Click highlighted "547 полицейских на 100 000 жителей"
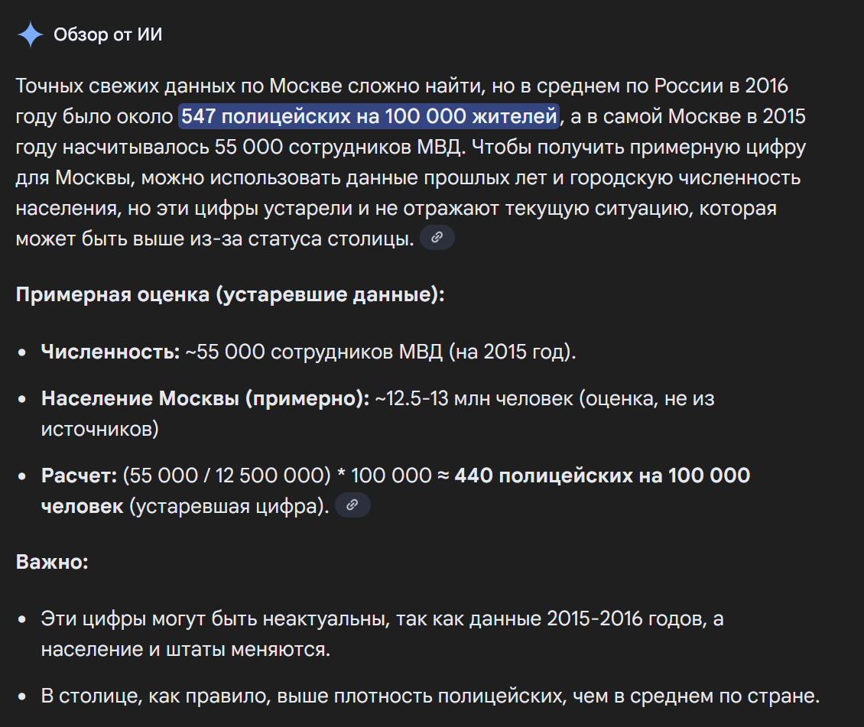Screen dimensions: 864x727 click(369, 117)
